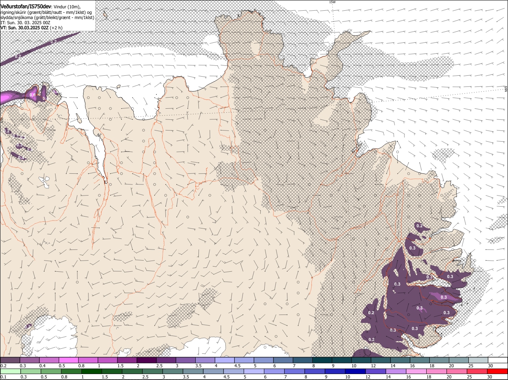The height and width of the screenshot is (380, 508).
Task: Select the '0.4' label under purple legend
Action: (43, 366)
